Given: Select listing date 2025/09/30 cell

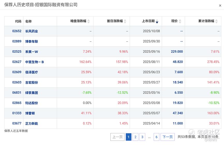Looking at the screenshot, I should coord(151,41).
